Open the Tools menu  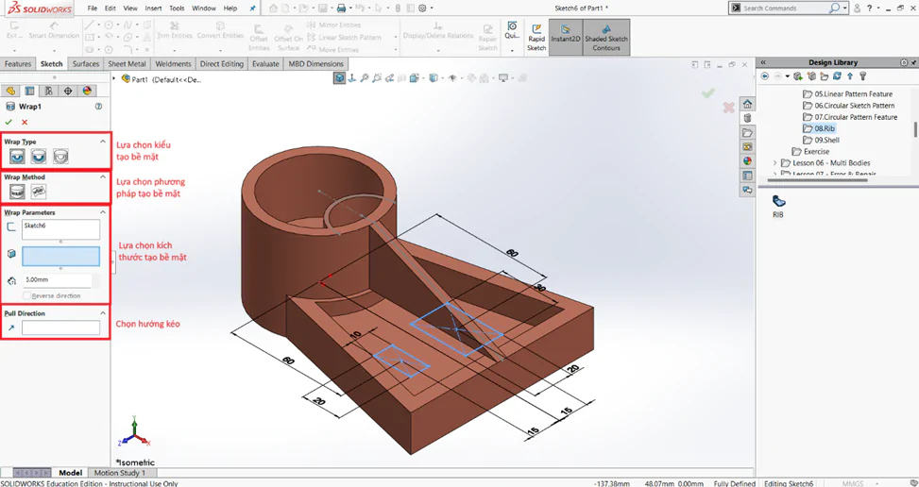(177, 8)
